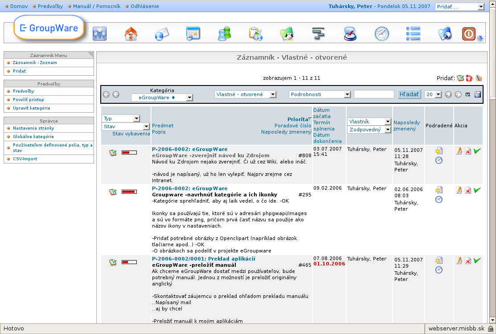
Task: Open the Podrobnosti dropdown
Action: click(x=320, y=94)
